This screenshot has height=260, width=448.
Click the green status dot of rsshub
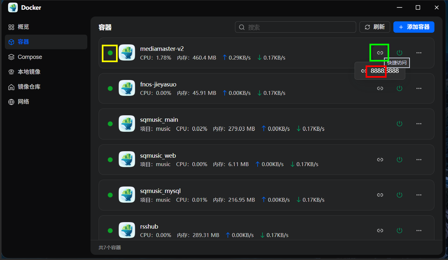click(110, 231)
